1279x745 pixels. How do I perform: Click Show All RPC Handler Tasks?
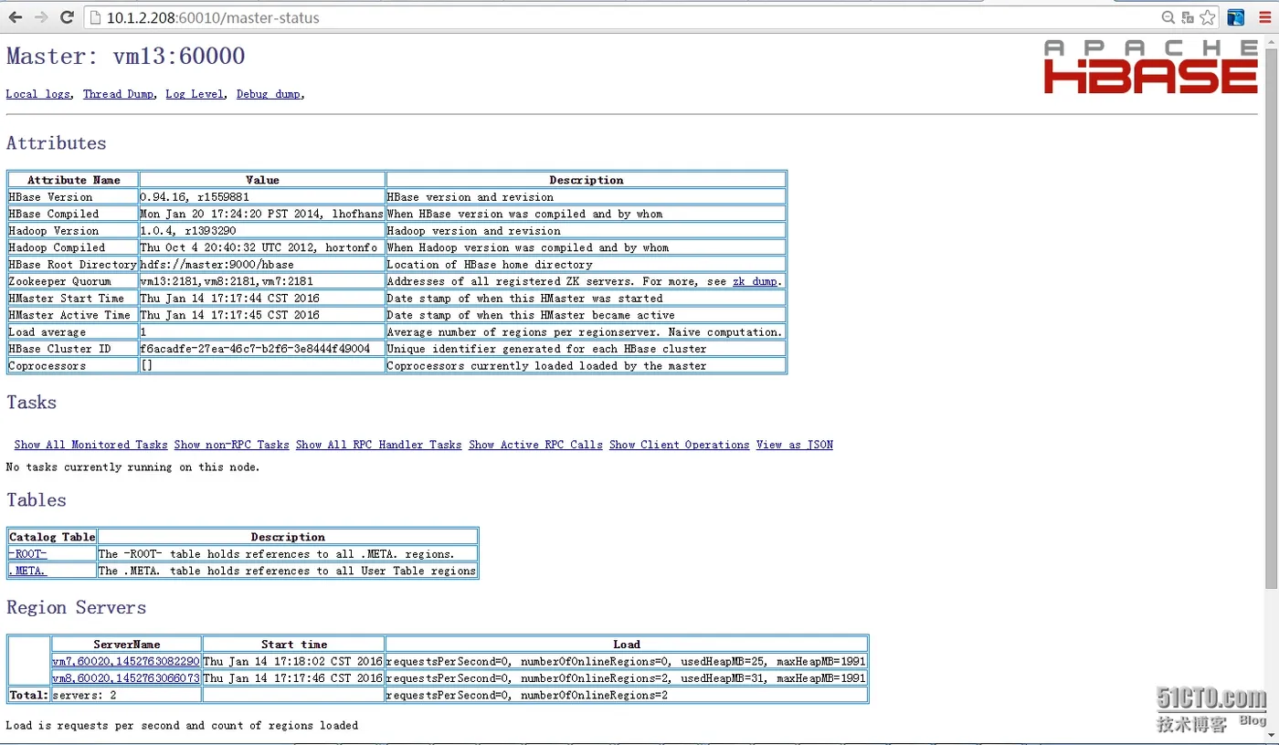click(379, 445)
